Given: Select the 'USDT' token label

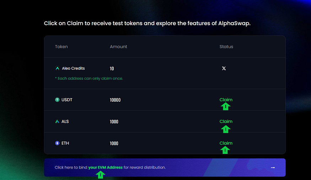Looking at the screenshot, I should [x=67, y=100].
